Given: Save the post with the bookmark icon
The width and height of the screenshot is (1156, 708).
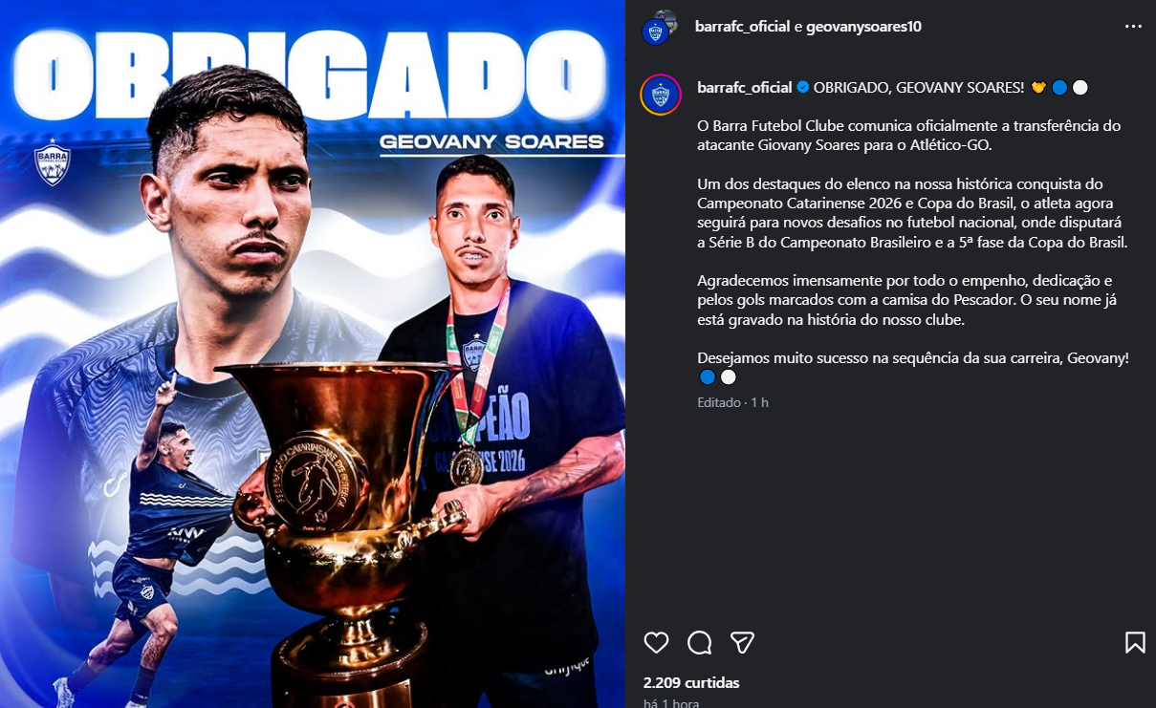Looking at the screenshot, I should tap(1135, 642).
